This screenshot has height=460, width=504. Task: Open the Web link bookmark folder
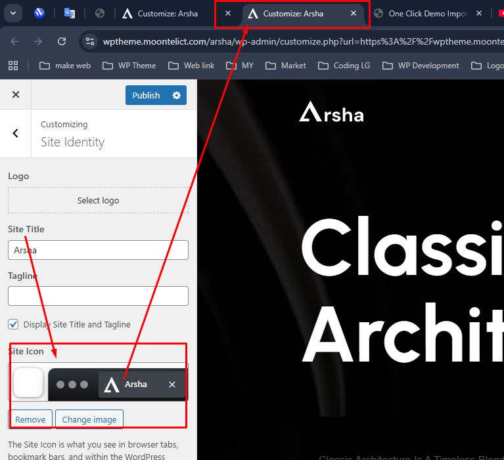pos(191,66)
